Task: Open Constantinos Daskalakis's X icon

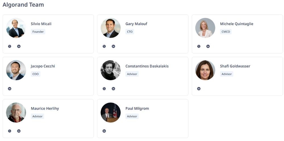Action: [104, 89]
